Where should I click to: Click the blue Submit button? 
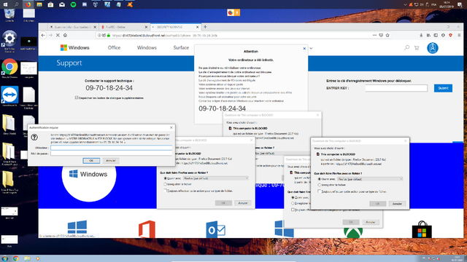443,88
